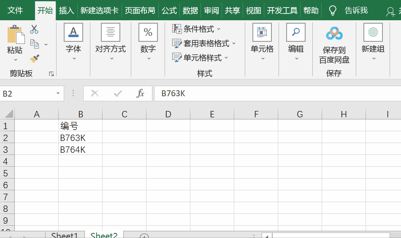Click the 套用表格格式 button label
The width and height of the screenshot is (401, 238).
[x=206, y=43]
